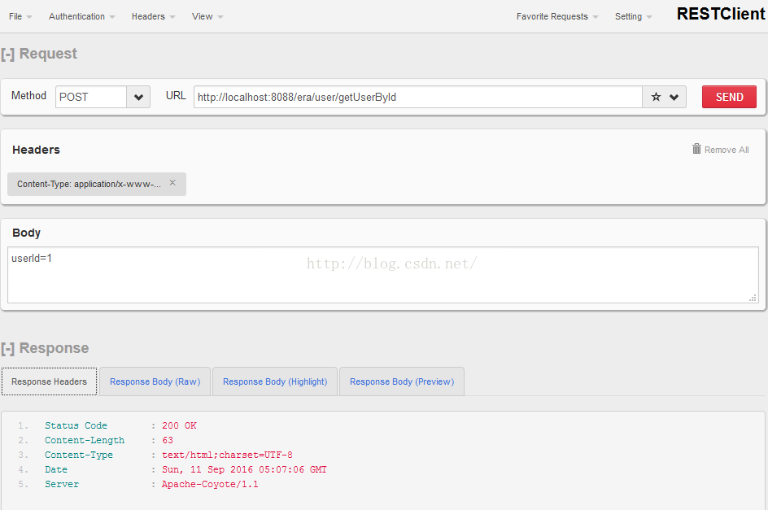Click the 'Date' response header name
Viewport: 768px width, 510px height.
click(x=56, y=469)
